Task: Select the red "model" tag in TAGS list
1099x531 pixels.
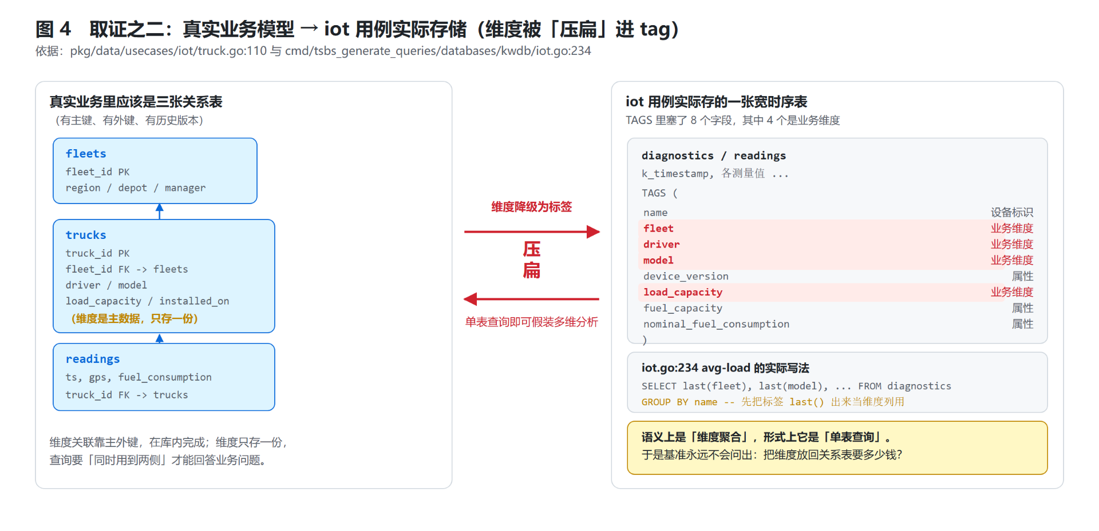Action: pos(658,261)
